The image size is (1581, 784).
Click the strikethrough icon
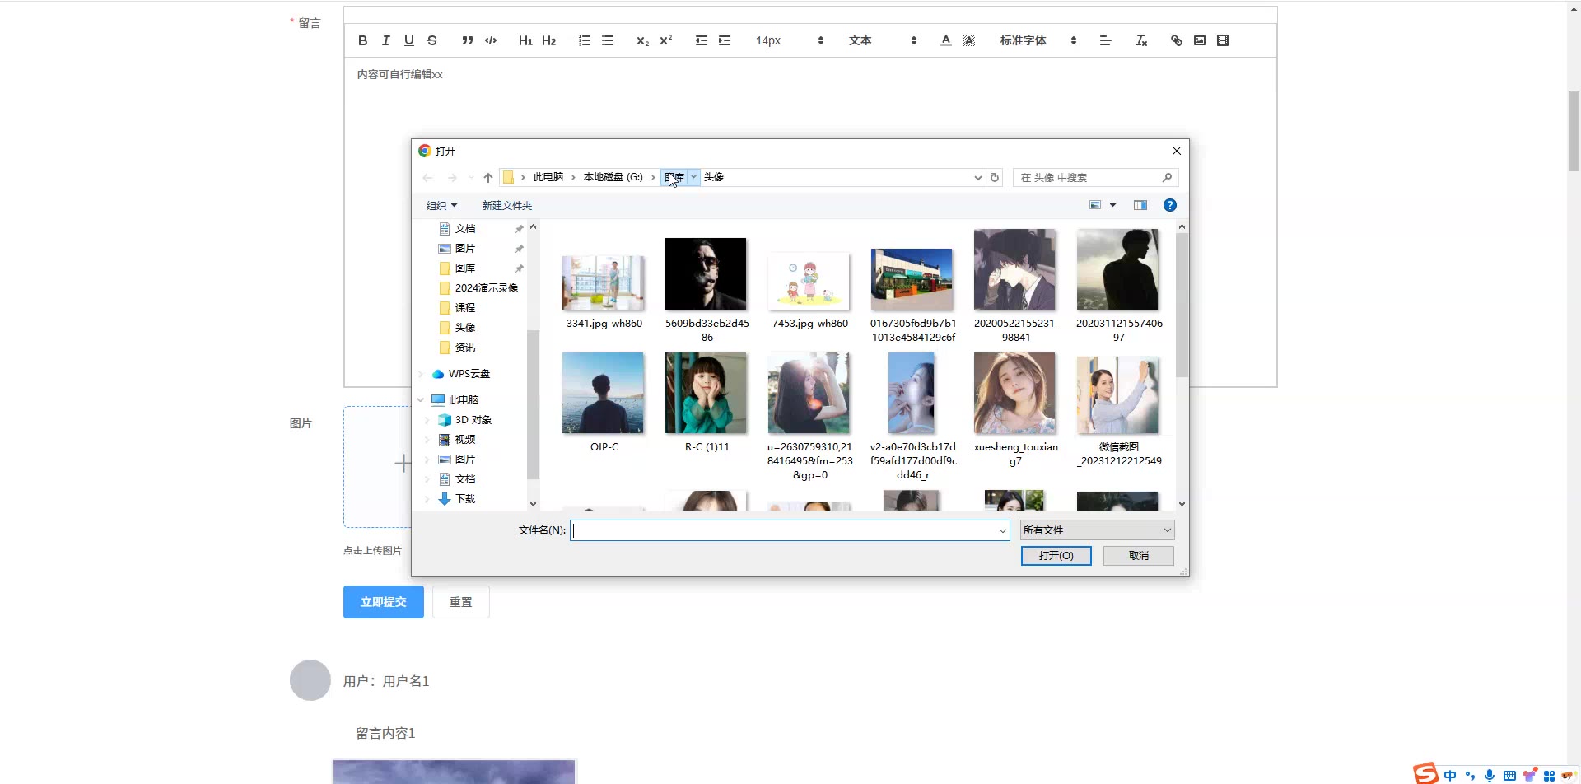coord(432,40)
